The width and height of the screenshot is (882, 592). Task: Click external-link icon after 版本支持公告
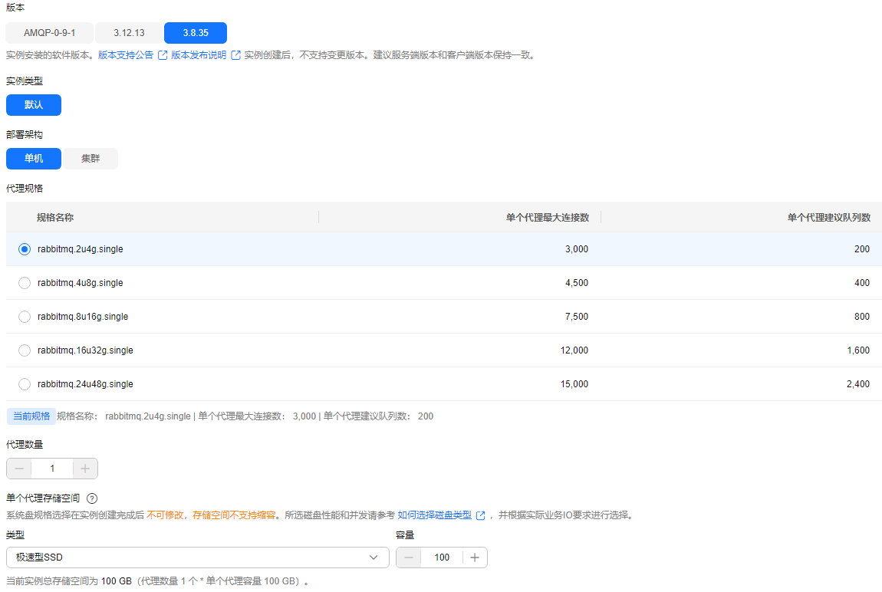(163, 55)
